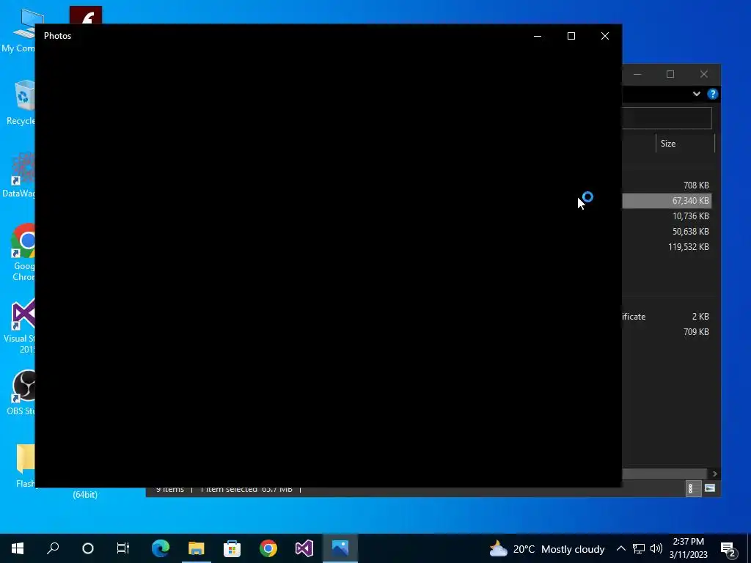Screen dimensions: 751x563
Task: Select the Google Chrome desktop shortcut
Action: click(23, 252)
